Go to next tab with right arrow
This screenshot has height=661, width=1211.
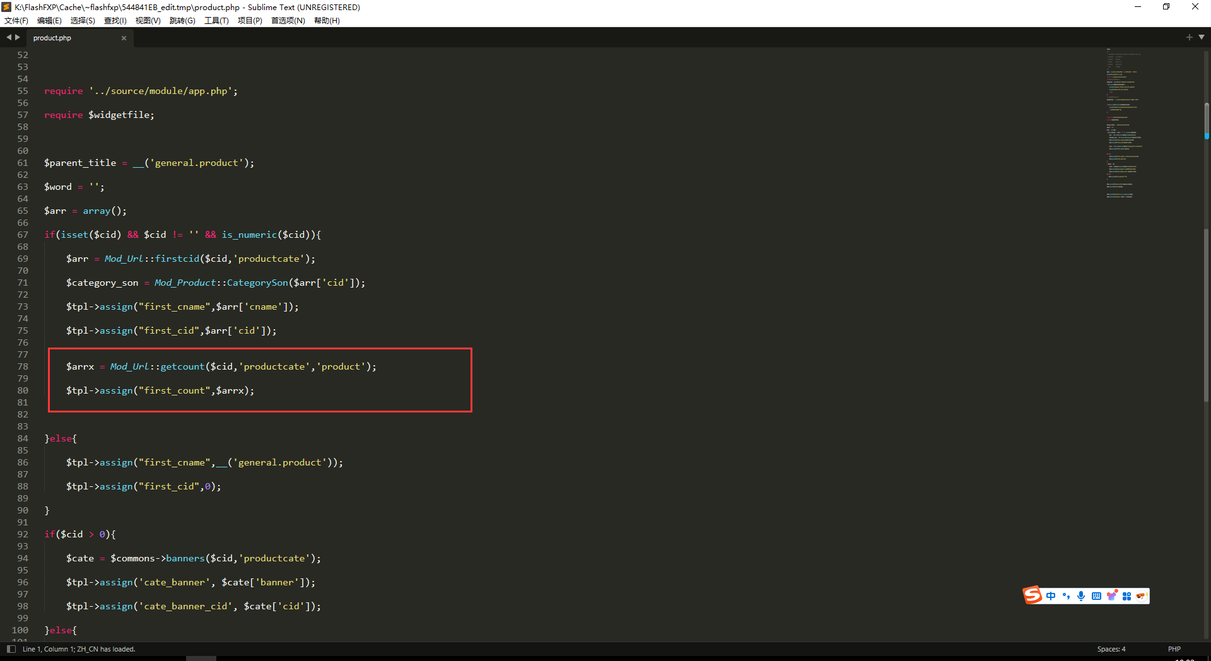pyautogui.click(x=18, y=38)
